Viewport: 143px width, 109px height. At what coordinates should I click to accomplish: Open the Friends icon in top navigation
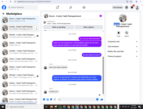[x=71, y=7]
